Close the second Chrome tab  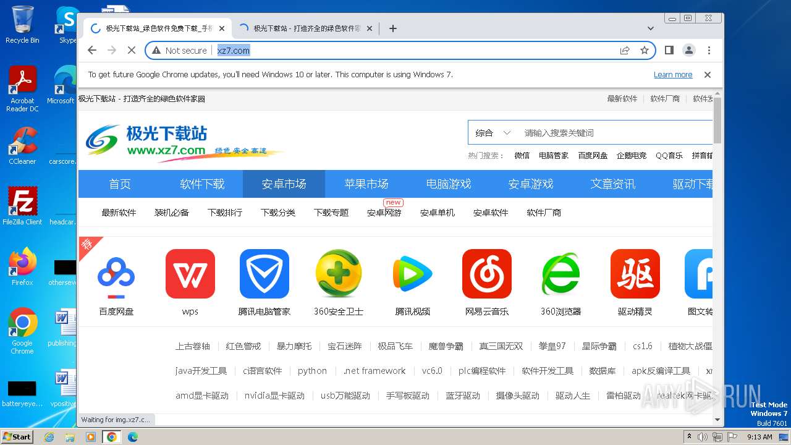370,28
